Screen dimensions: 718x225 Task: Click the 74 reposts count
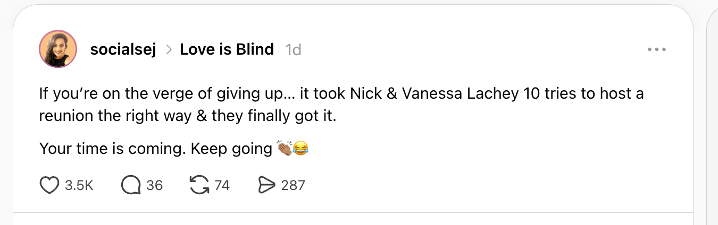click(x=222, y=185)
